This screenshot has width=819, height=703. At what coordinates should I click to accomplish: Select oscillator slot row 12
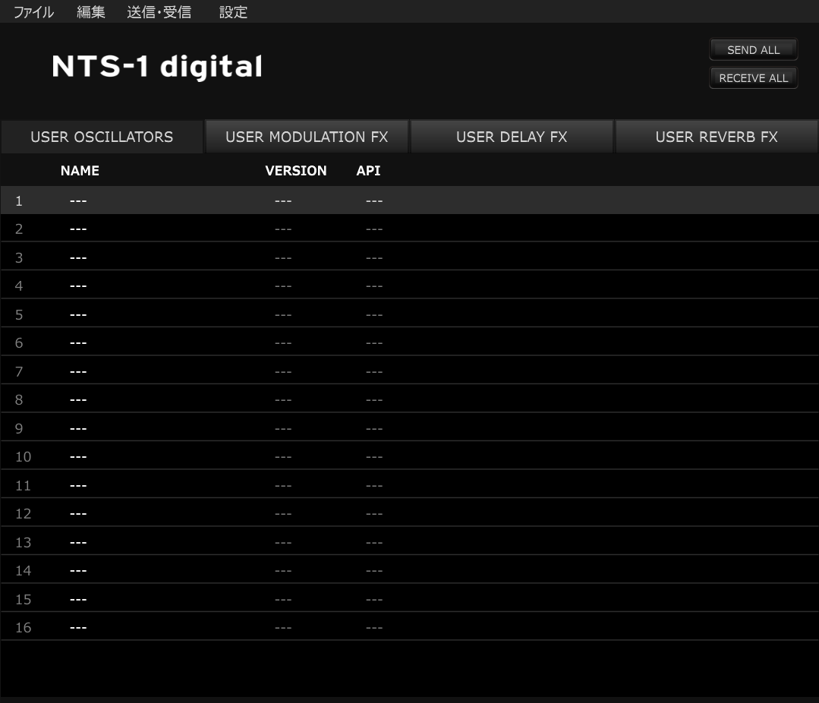410,513
